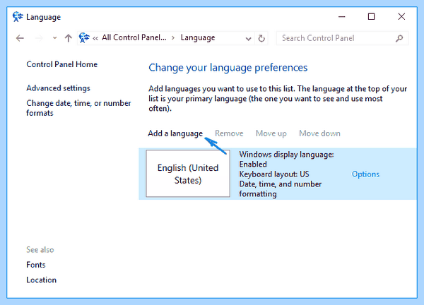The width and height of the screenshot is (424, 305).
Task: Open the Location link under See also
Action: pos(42,280)
